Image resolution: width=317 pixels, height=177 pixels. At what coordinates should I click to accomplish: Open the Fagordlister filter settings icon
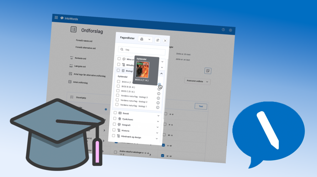coord(158,40)
